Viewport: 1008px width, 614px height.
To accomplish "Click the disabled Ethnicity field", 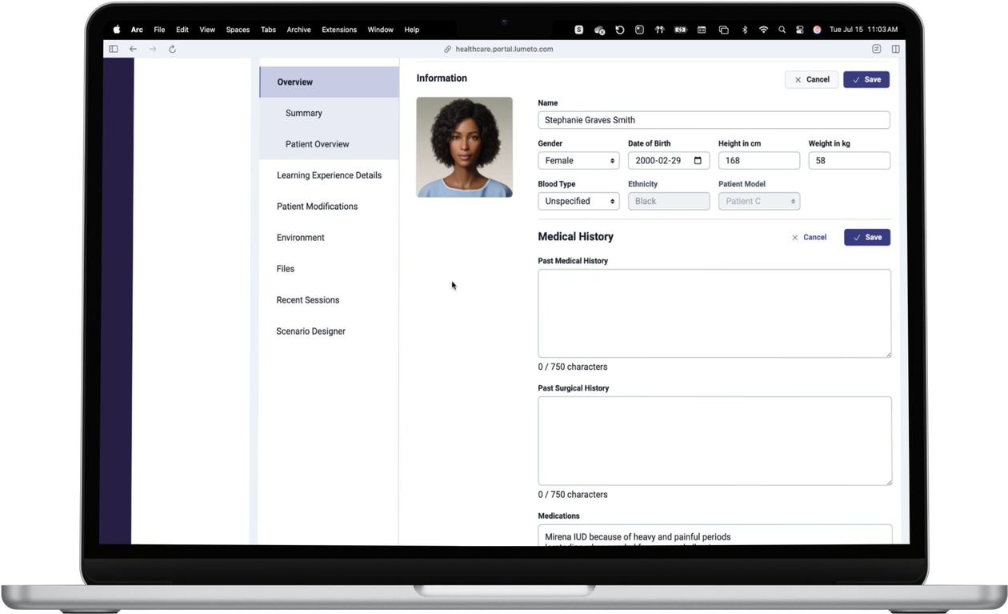I will 669,201.
